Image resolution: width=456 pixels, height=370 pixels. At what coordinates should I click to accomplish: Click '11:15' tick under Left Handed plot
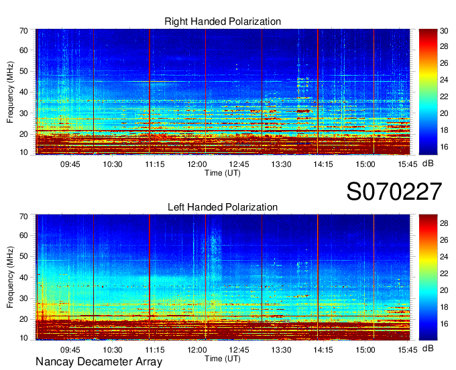155,350
